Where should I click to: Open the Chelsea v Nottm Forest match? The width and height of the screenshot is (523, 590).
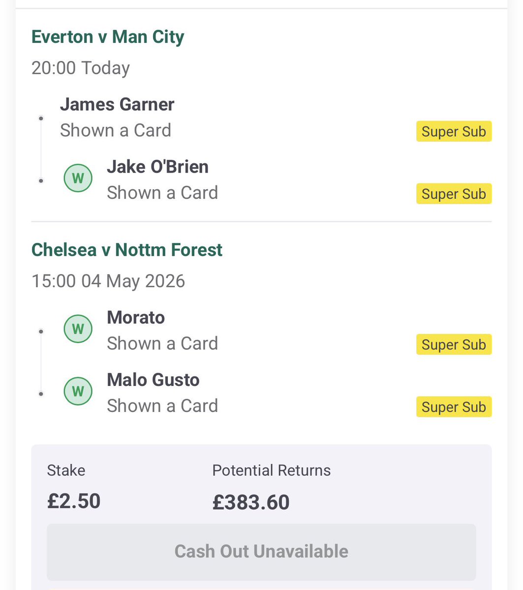pos(127,250)
